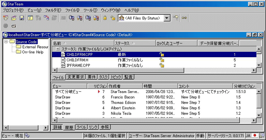Click the StarTeam title bar logo icon
The height and width of the screenshot is (140, 266).
pos(4,4)
